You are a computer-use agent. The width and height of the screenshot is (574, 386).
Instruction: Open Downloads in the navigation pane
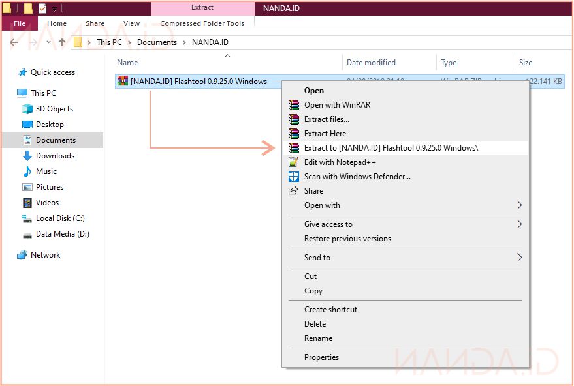(55, 156)
